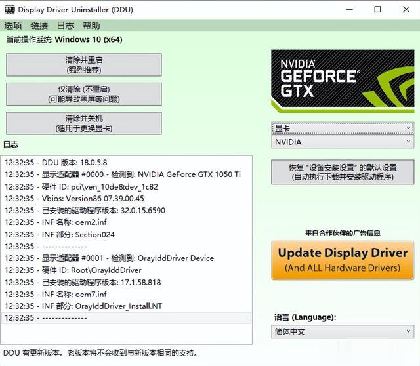The height and width of the screenshot is (366, 420).
Task: Open the 选项 menu
Action: [13, 26]
